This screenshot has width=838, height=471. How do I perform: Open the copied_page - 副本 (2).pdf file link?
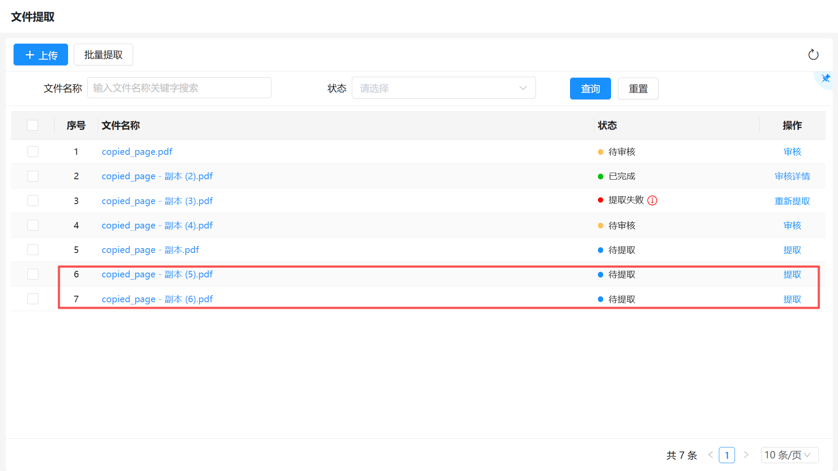coord(157,176)
